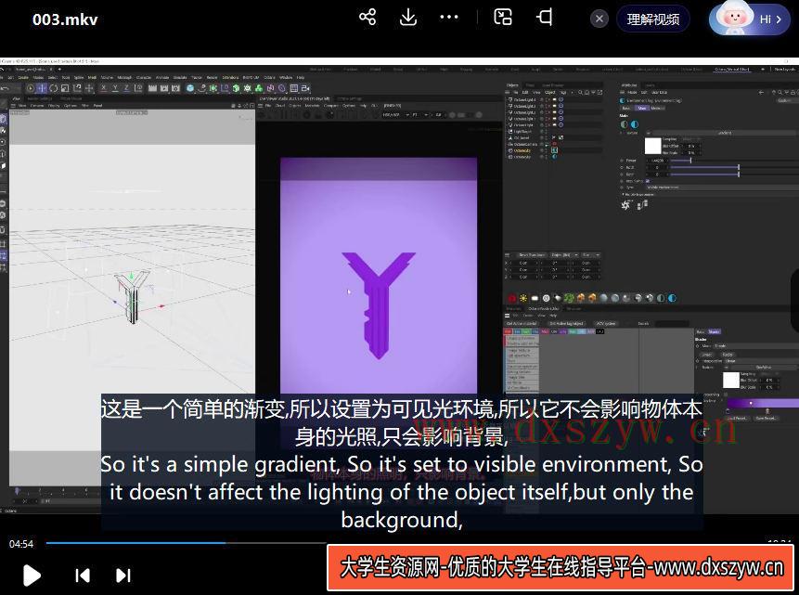Select the Scale tool in the toolbar
This screenshot has height=595, width=799.
(x=65, y=88)
